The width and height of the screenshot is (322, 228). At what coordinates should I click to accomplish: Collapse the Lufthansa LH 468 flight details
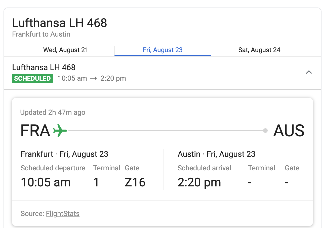point(309,72)
